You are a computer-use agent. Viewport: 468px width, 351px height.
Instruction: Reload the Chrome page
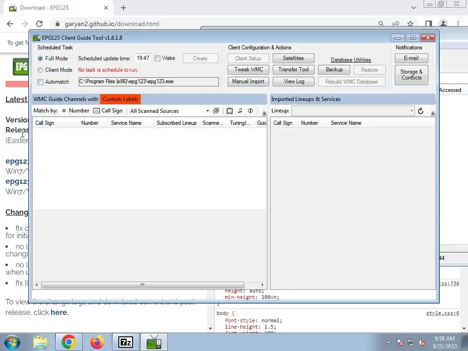(x=39, y=24)
